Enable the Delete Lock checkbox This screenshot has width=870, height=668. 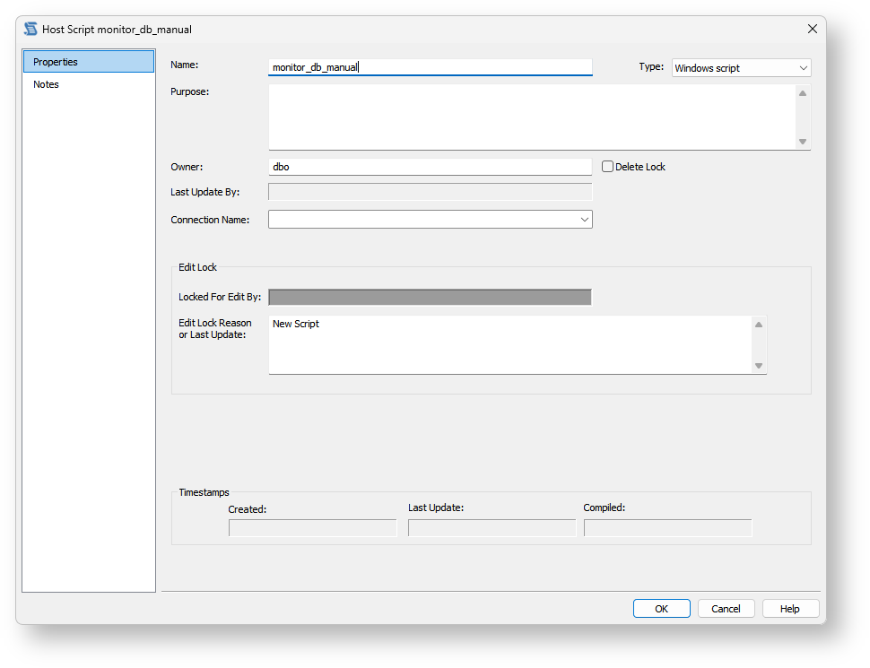pyautogui.click(x=607, y=167)
